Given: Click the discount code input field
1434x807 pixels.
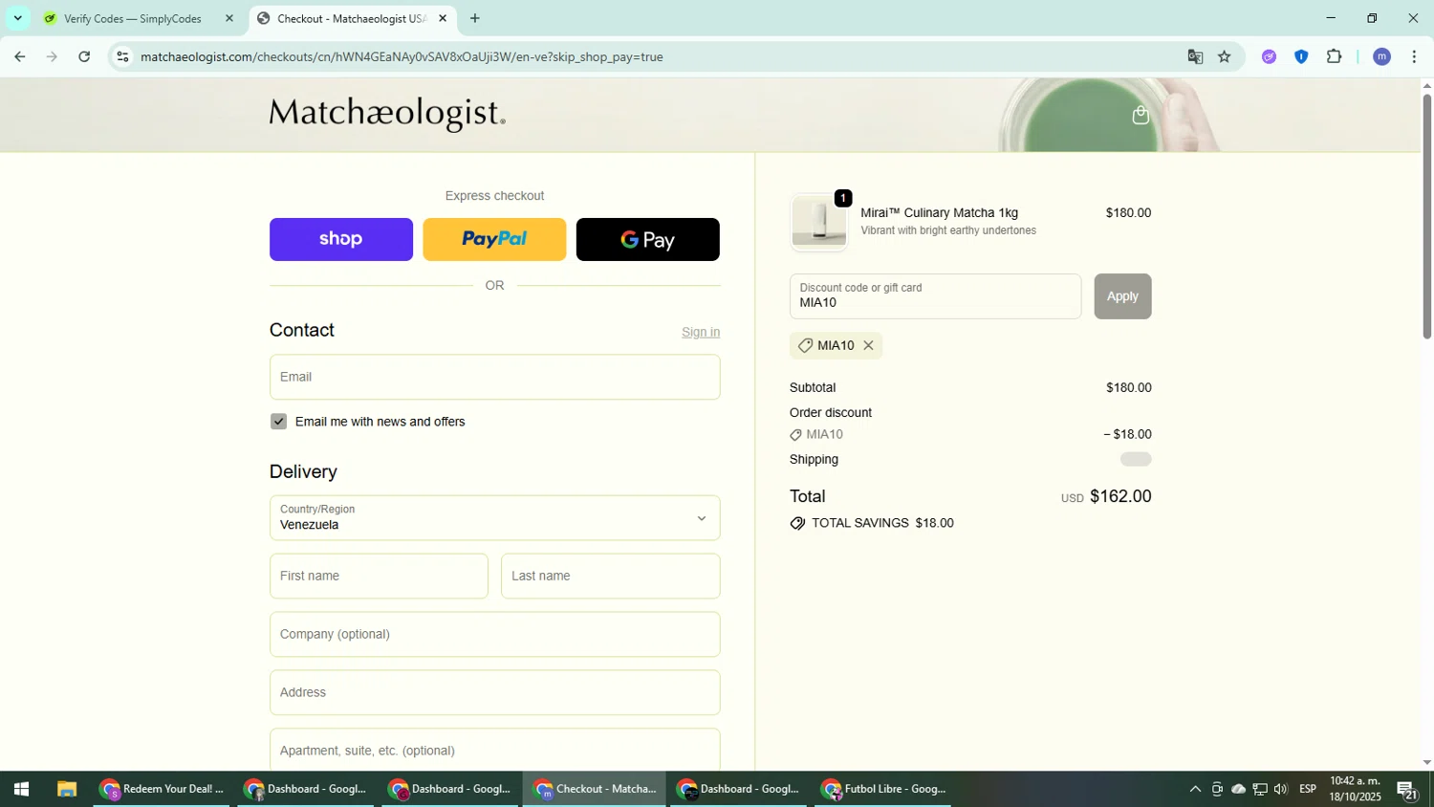Looking at the screenshot, I should click(935, 296).
